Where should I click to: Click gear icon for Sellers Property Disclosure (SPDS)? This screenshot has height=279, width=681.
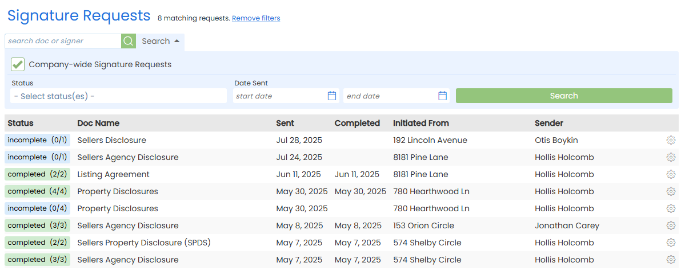(671, 243)
